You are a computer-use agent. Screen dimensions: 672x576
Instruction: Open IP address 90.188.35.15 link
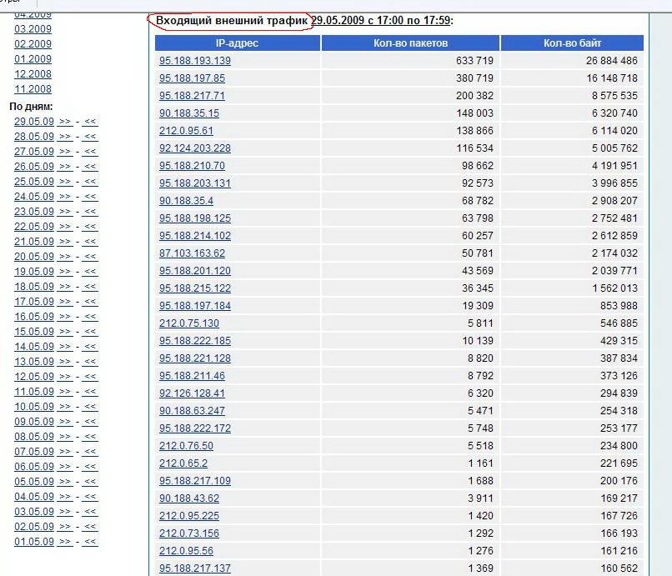(189, 113)
